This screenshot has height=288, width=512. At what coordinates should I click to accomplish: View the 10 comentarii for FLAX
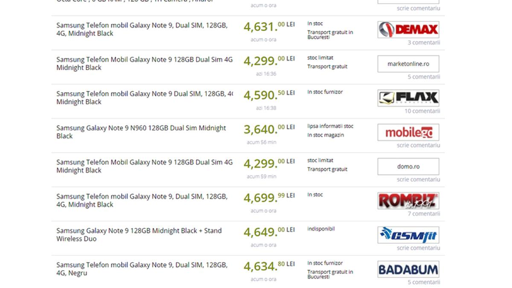point(422,111)
